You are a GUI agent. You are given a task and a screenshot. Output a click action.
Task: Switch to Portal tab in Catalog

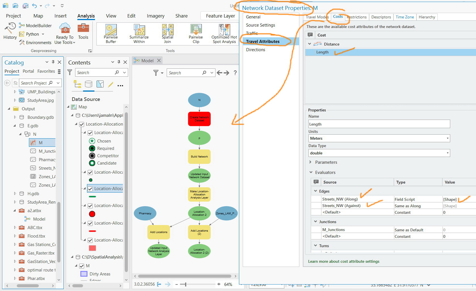pos(28,71)
